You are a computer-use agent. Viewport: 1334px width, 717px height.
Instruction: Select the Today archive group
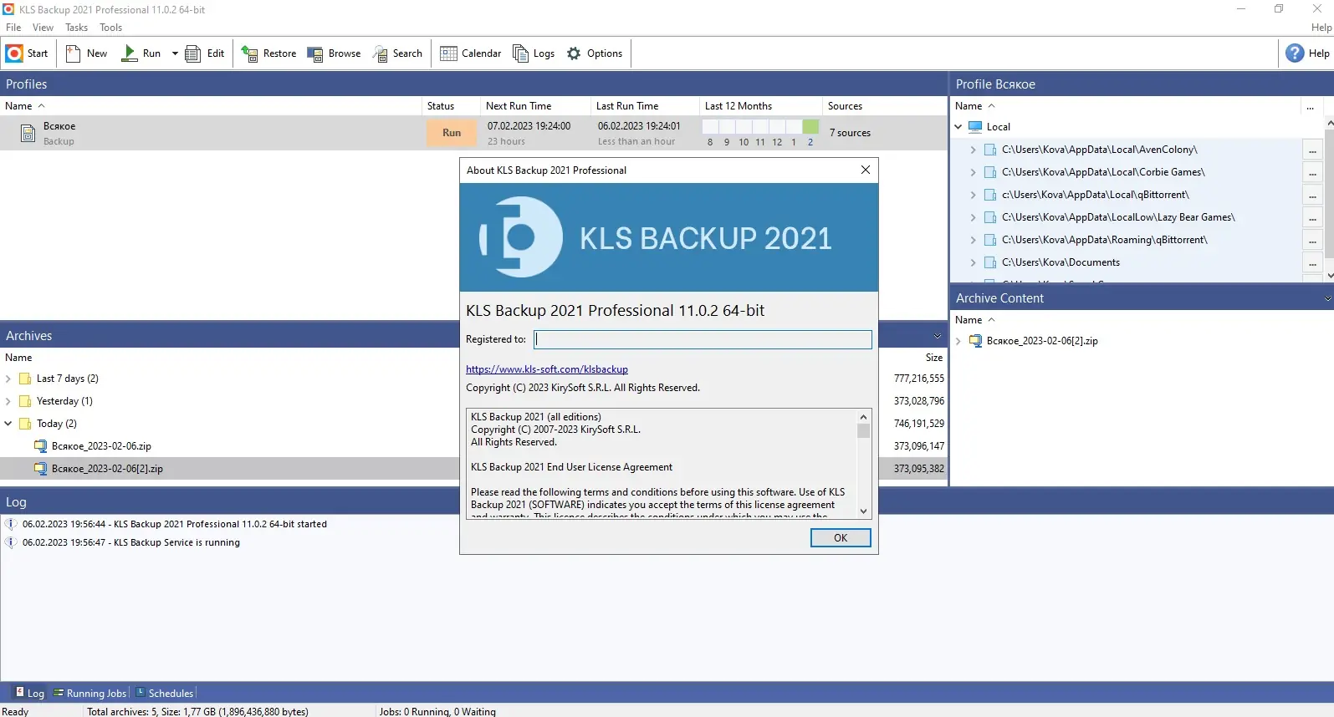point(56,424)
